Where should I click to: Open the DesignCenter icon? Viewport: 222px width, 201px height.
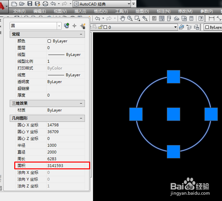point(162,18)
